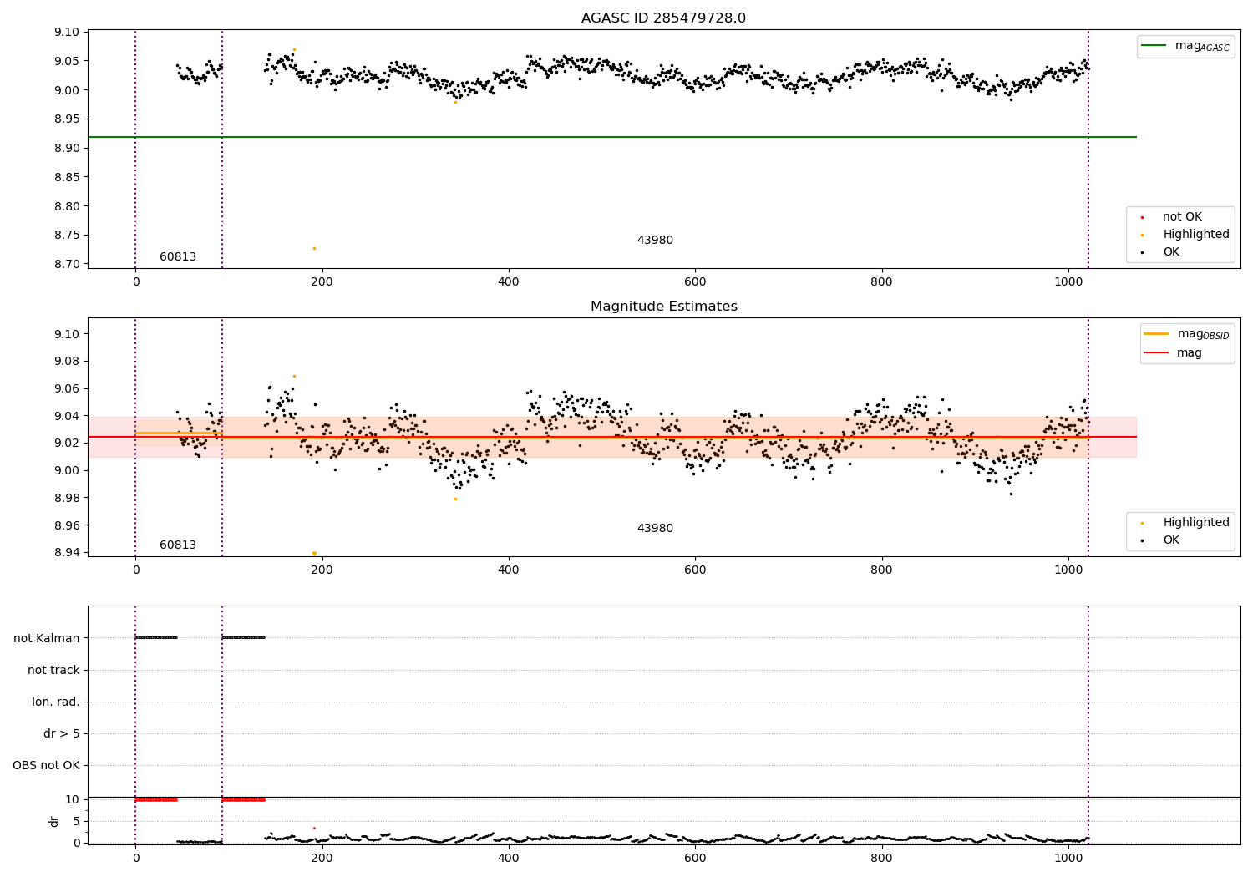The width and height of the screenshot is (1253, 877).
Task: Click bottom plot x-axis tick 200
Action: click(x=322, y=858)
